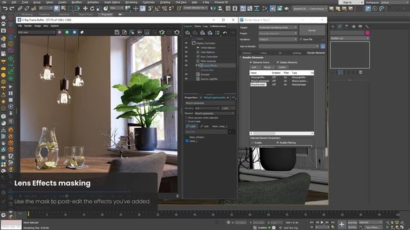Image resolution: width=410 pixels, height=230 pixels.
Task: Open RGB color channel dropdown in Frame Buffer
Action: click(x=37, y=33)
